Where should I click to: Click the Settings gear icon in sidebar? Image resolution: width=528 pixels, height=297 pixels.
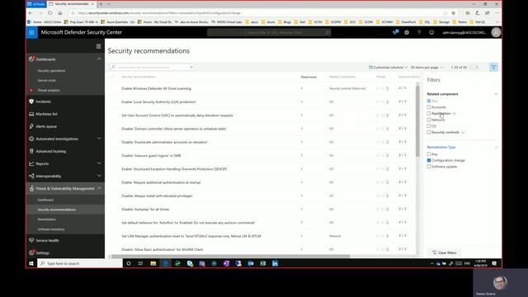coord(31,252)
